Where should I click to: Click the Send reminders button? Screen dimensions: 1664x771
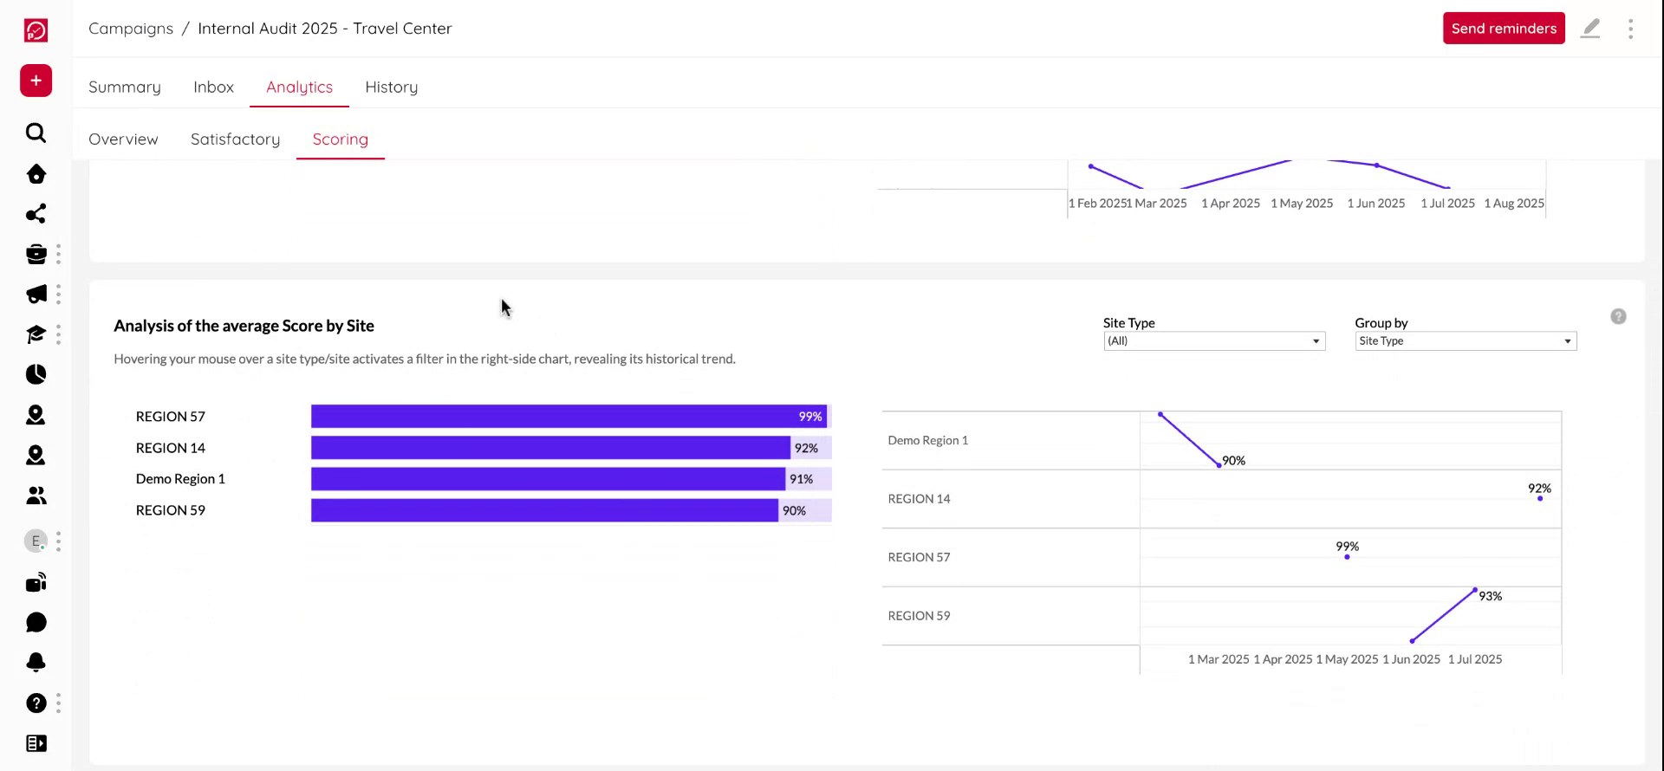(x=1503, y=29)
